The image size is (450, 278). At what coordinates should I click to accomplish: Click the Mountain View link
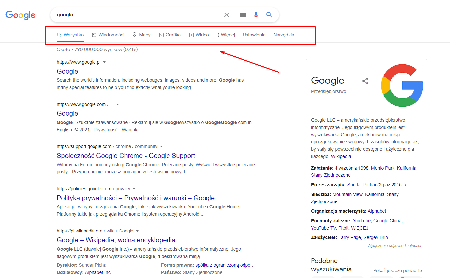[x=347, y=194]
